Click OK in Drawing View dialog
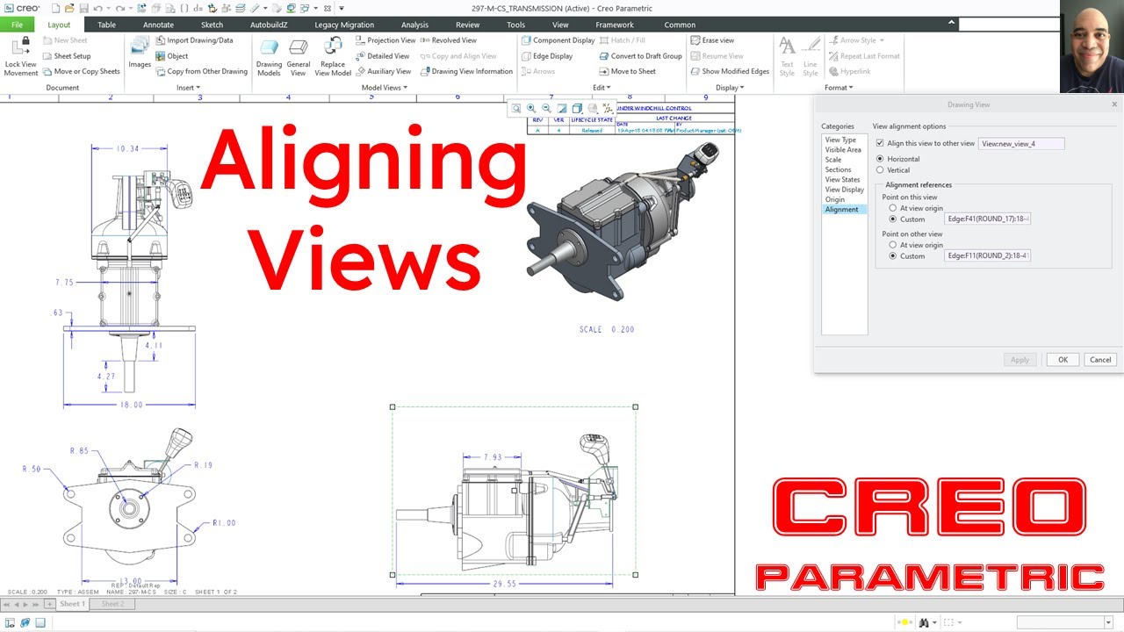Screen dimensions: 1124x632 pos(1063,360)
